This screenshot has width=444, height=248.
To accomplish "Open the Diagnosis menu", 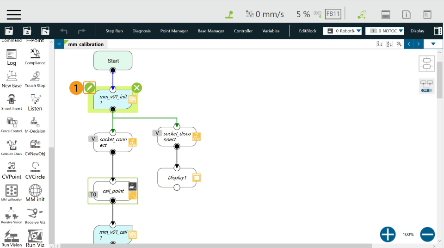I will pyautogui.click(x=142, y=31).
